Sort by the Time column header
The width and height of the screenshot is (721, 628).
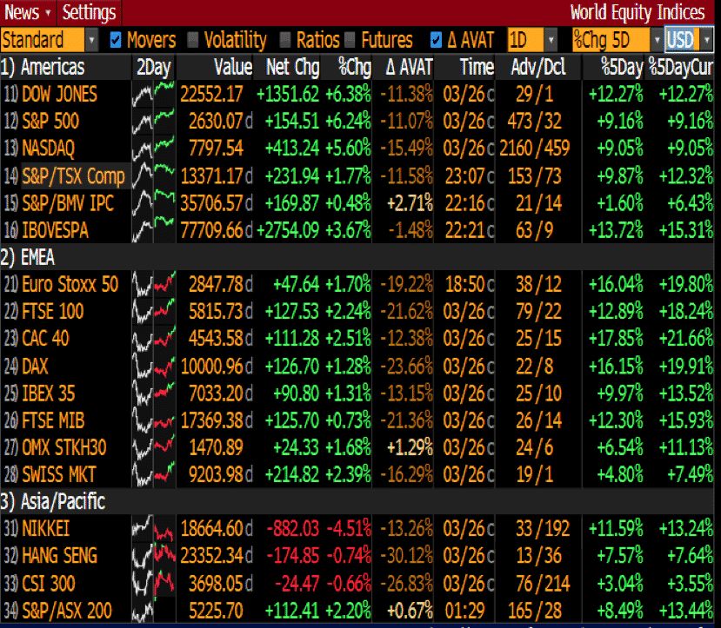(477, 68)
